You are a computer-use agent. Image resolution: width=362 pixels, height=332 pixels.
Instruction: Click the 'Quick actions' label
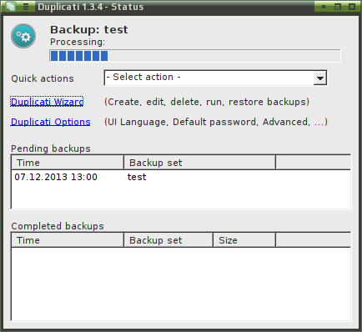pos(43,78)
